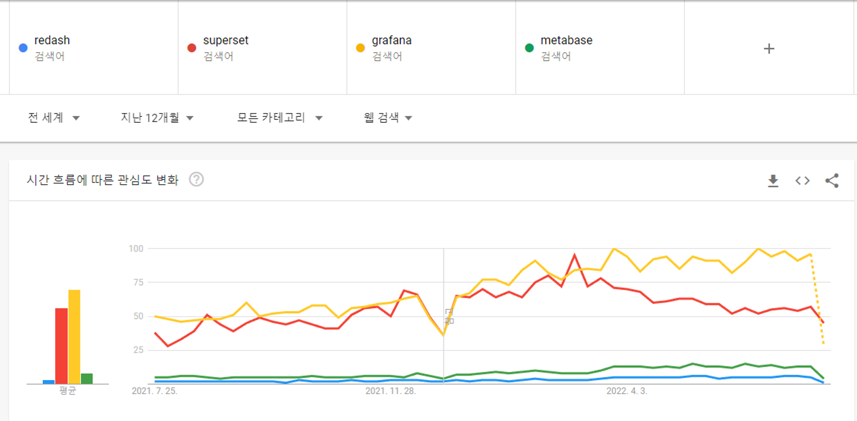Viewport: 857px width, 421px height.
Task: Click the 2022. 4. 3. axis date
Action: tap(626, 391)
